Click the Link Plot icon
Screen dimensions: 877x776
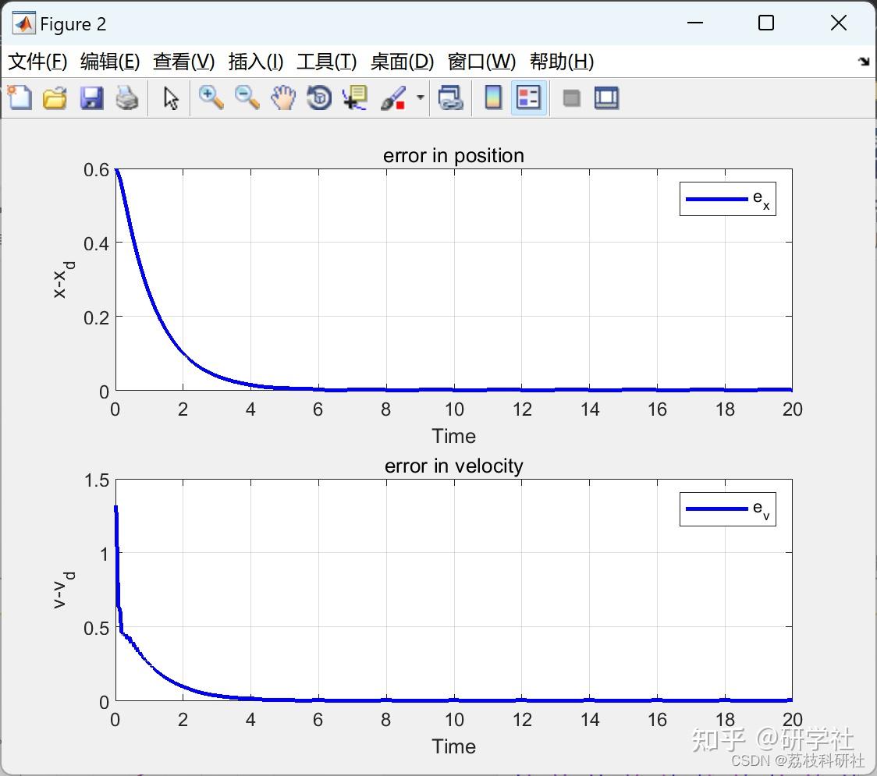click(451, 97)
